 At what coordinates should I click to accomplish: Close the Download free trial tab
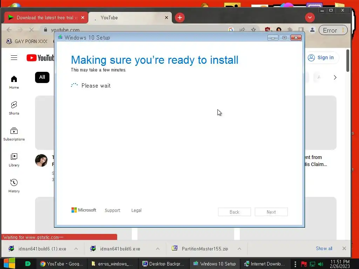point(83,18)
